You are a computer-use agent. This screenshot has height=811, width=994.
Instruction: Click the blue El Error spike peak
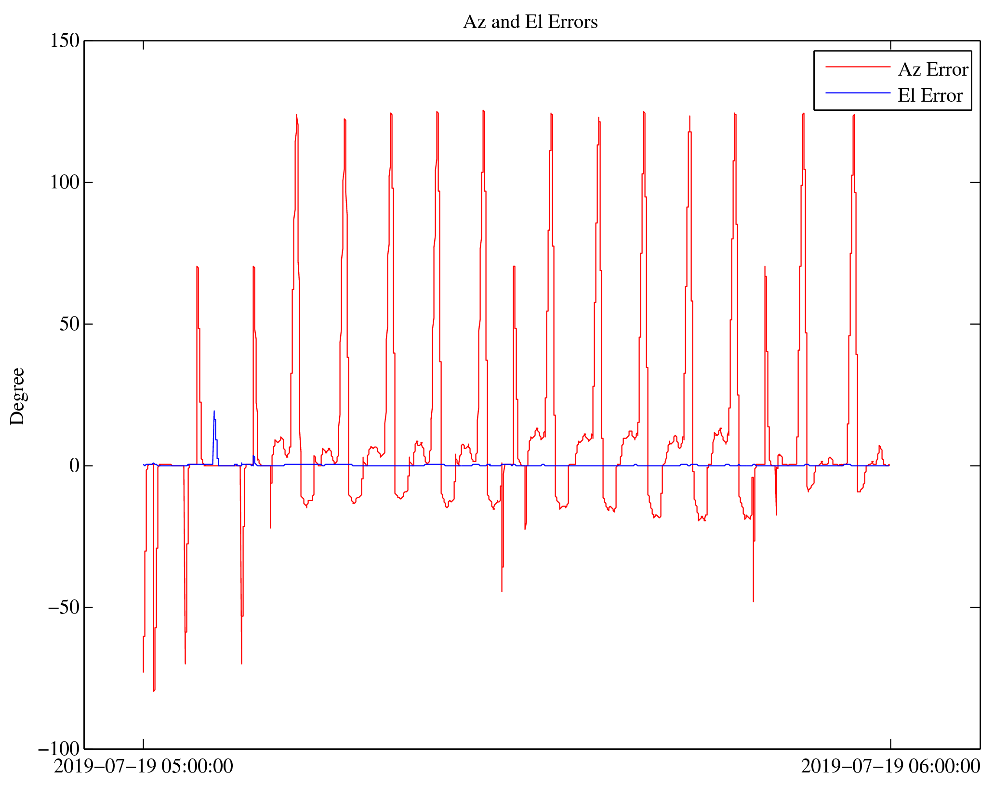coord(214,412)
